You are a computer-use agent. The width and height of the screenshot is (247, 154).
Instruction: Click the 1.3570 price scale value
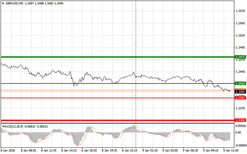[240, 11]
